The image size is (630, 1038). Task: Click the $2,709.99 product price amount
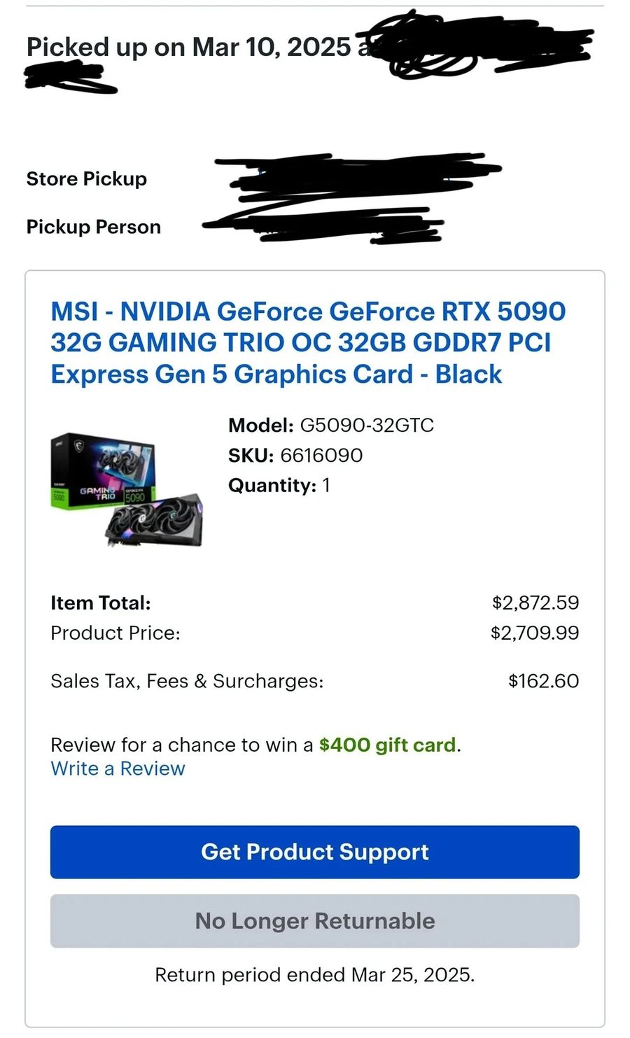[535, 633]
